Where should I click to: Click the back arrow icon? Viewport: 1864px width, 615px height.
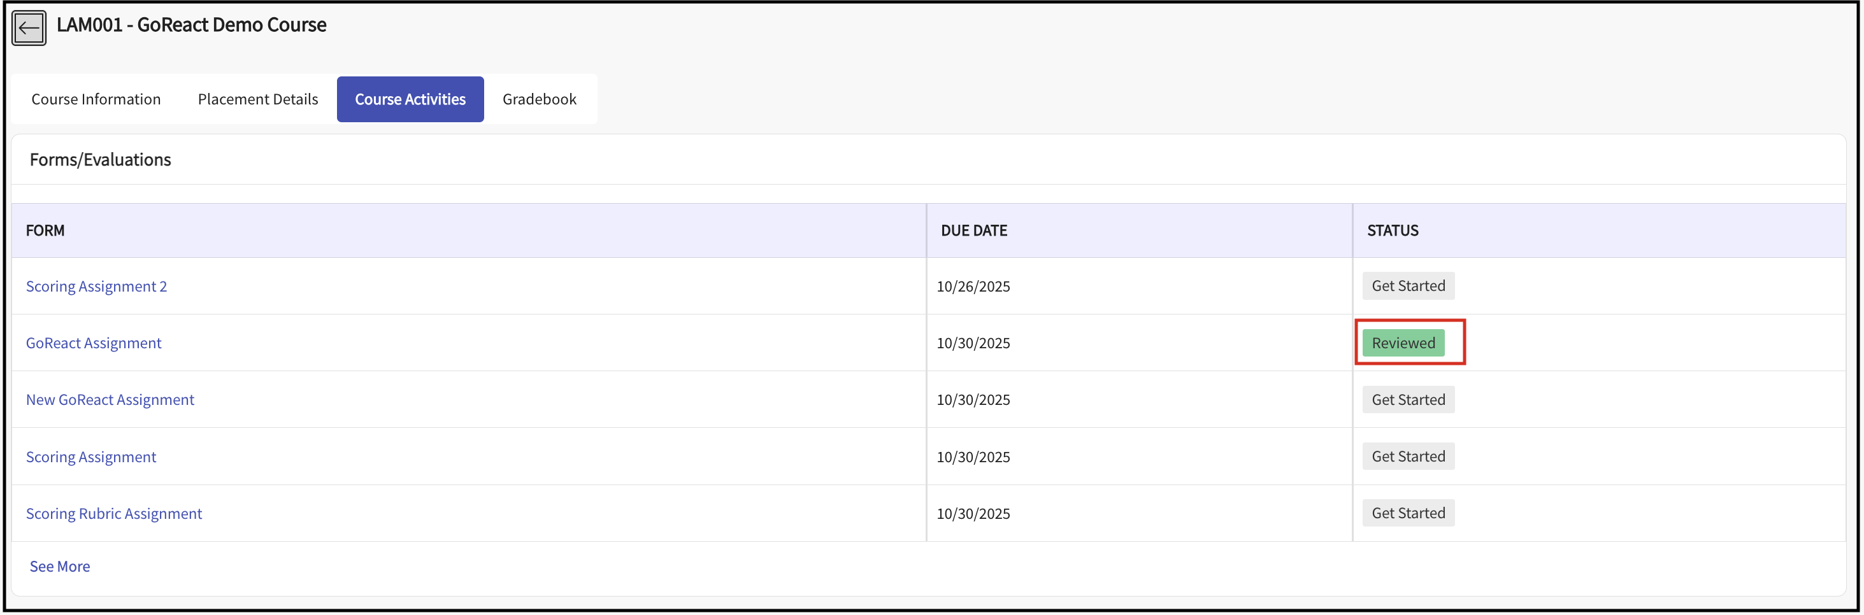[x=29, y=28]
